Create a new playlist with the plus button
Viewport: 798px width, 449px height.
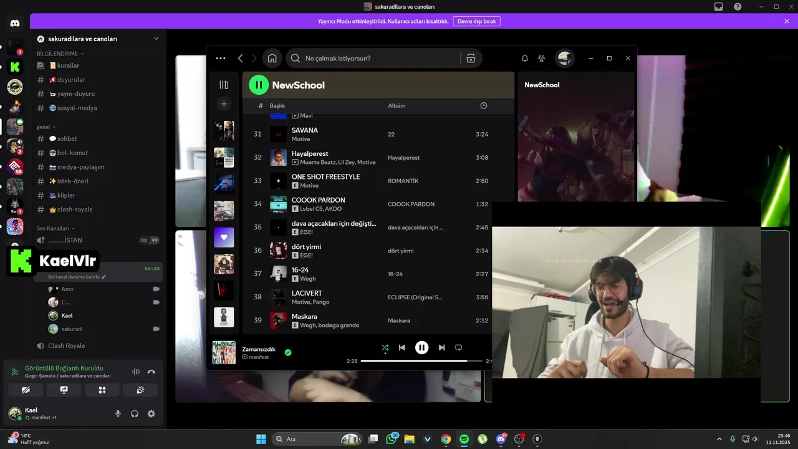(224, 104)
